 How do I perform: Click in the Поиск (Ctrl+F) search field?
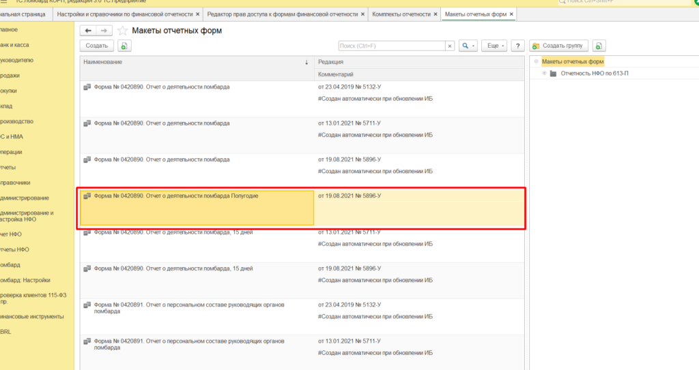392,46
